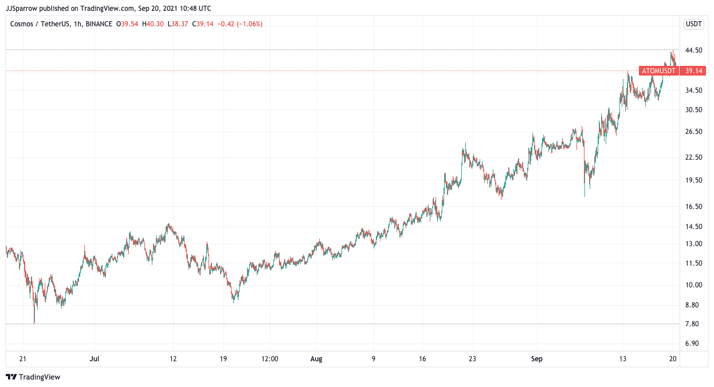Click the 44.50 price axis label
This screenshot has height=387, width=714.
pos(693,50)
